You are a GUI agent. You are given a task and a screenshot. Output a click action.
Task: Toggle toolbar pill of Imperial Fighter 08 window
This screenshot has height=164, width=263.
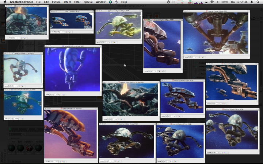pyautogui.click(x=258, y=109)
